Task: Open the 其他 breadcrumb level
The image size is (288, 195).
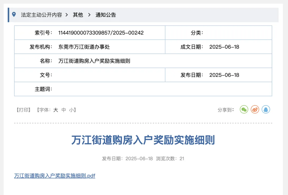Action: coord(78,15)
